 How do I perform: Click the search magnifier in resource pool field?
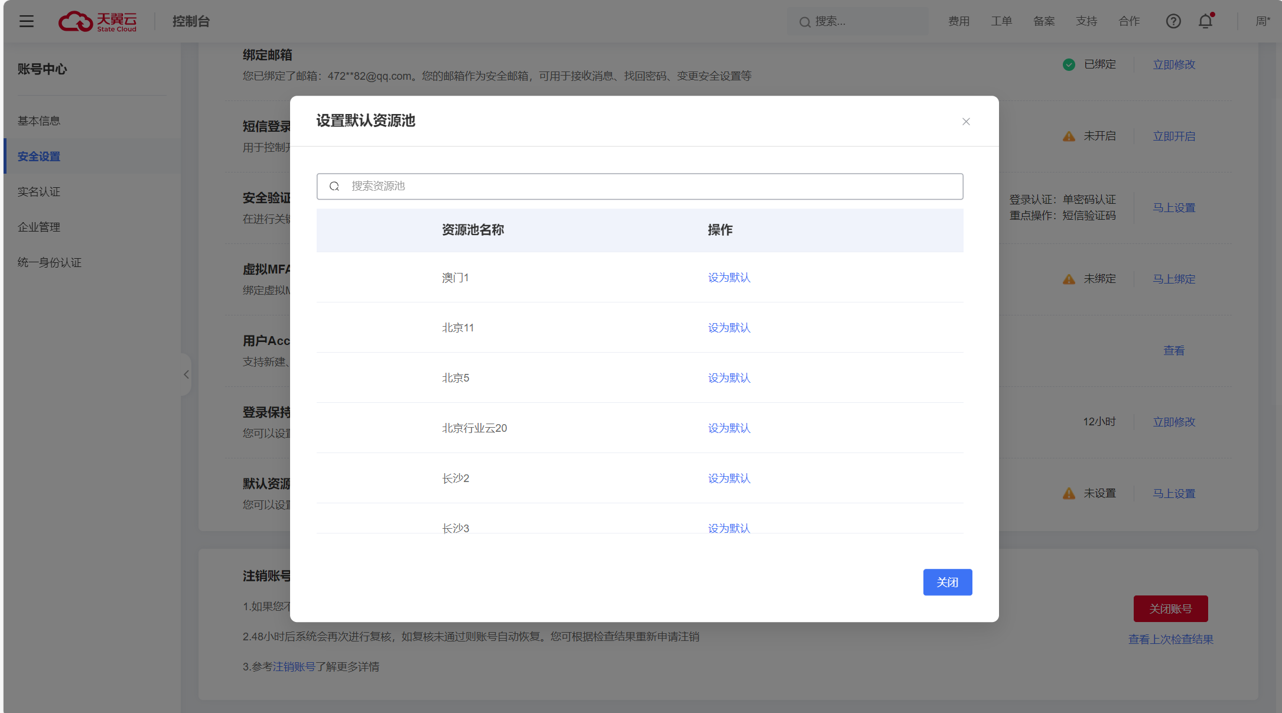(x=334, y=186)
